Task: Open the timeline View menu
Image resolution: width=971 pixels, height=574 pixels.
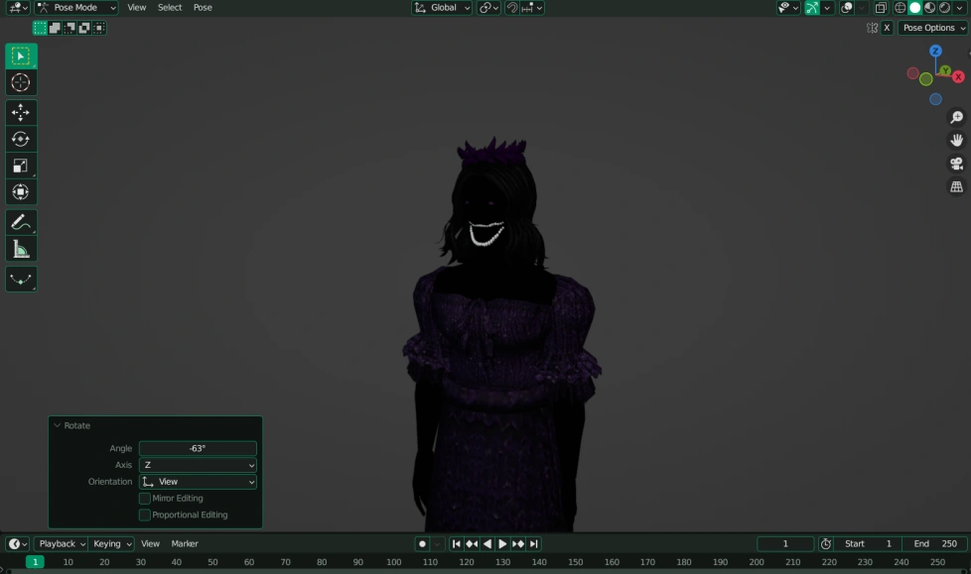Action: (x=150, y=543)
